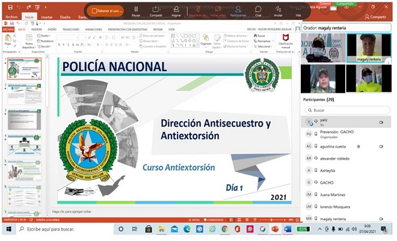
Task: Open the Más options menu
Action: [298, 10]
